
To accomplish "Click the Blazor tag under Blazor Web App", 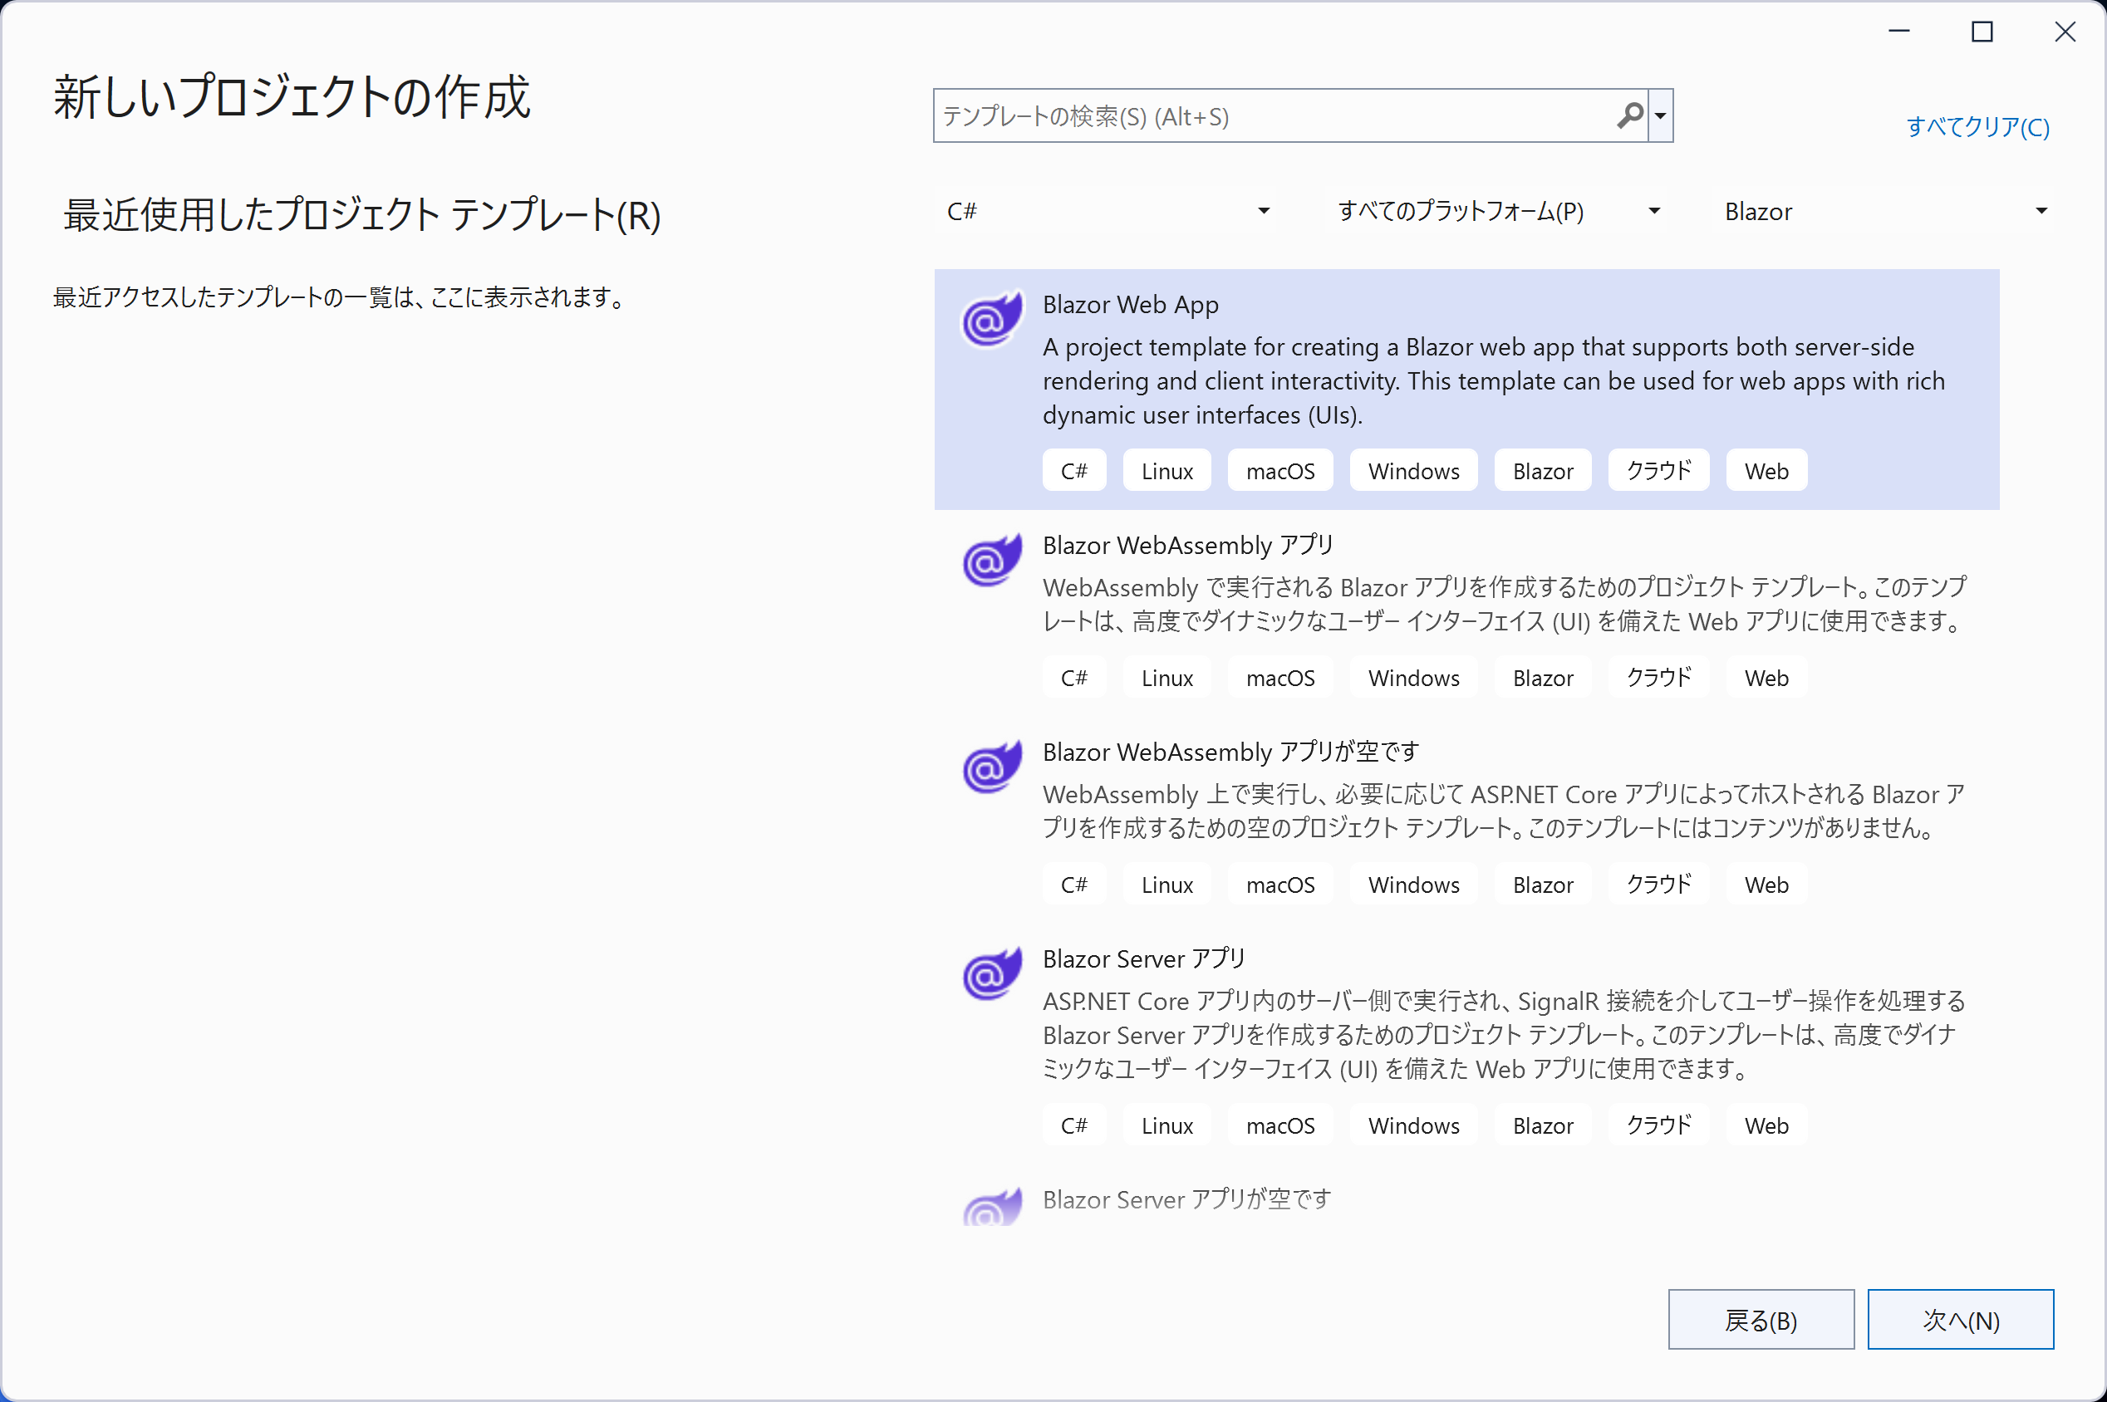I will 1543,470.
